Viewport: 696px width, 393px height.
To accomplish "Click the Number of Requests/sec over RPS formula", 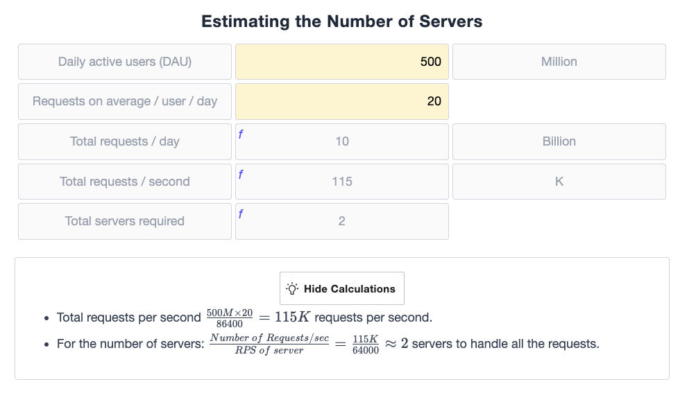I will click(x=269, y=344).
